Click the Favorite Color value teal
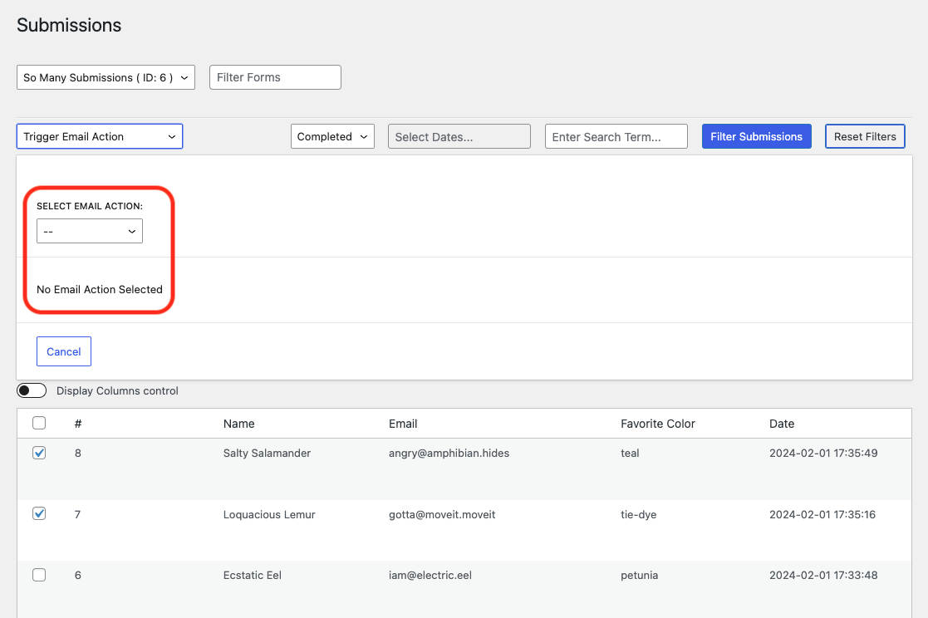Viewport: 928px width, 618px height. tap(629, 453)
